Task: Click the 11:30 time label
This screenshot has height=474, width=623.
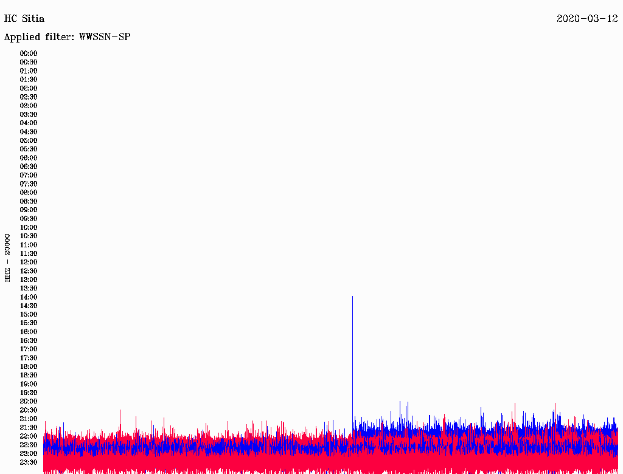Action: (29, 253)
